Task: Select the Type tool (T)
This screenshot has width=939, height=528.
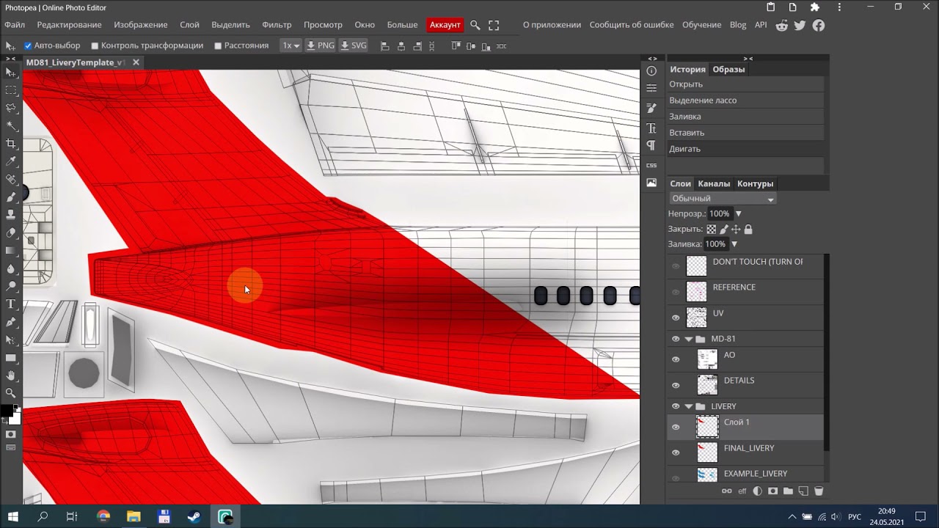Action: [x=11, y=304]
